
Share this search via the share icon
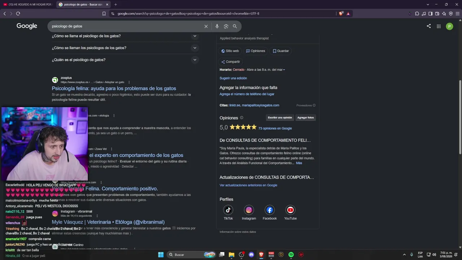429,26
